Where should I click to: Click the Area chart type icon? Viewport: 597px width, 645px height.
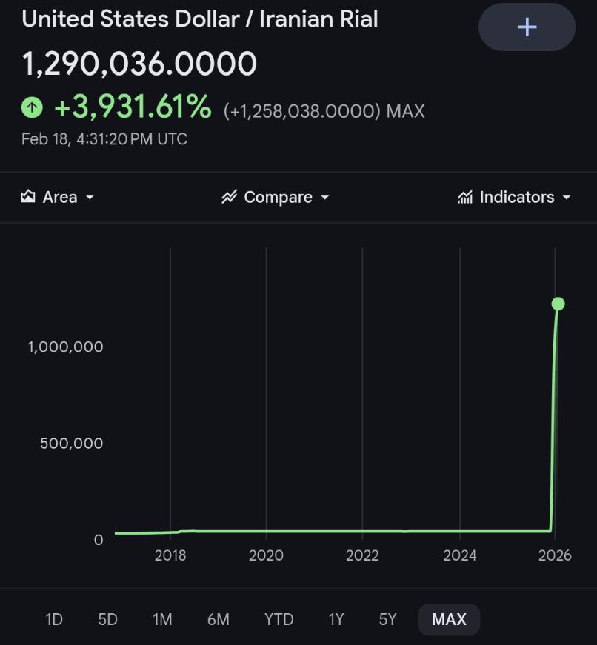pos(28,196)
